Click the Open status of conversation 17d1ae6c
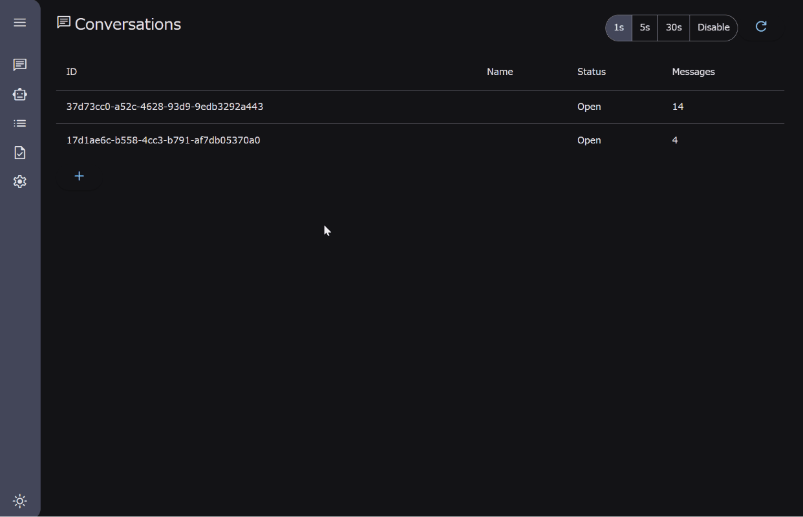This screenshot has width=803, height=517. click(589, 140)
